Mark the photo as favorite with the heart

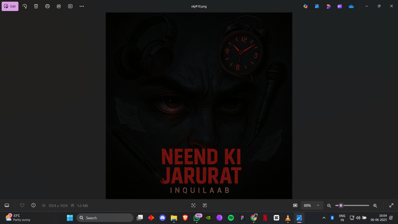tap(22, 205)
